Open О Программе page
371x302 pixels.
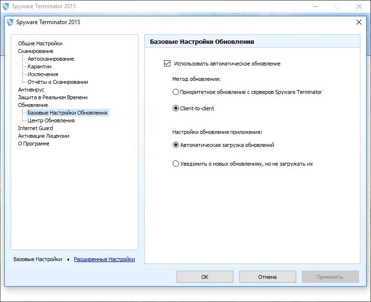[34, 144]
